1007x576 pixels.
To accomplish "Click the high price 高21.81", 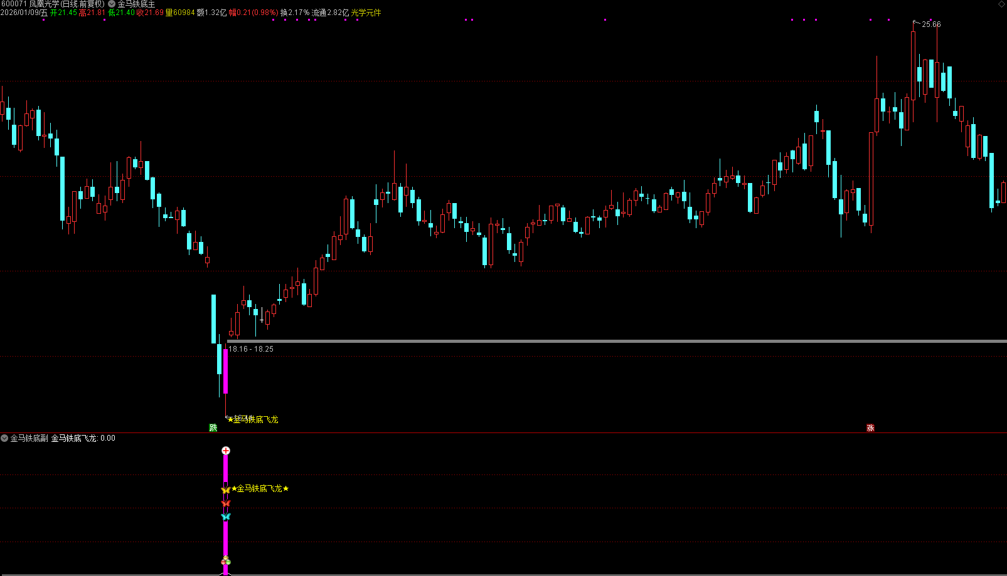I will pos(92,13).
